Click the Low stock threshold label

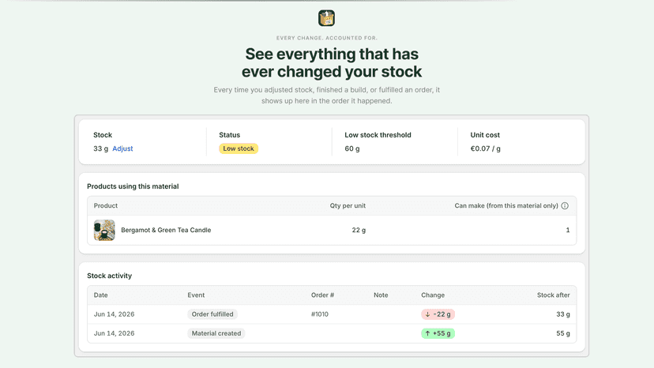(378, 135)
